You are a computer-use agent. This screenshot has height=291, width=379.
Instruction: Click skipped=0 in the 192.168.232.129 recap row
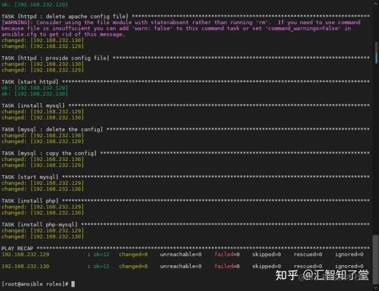tap(266, 254)
